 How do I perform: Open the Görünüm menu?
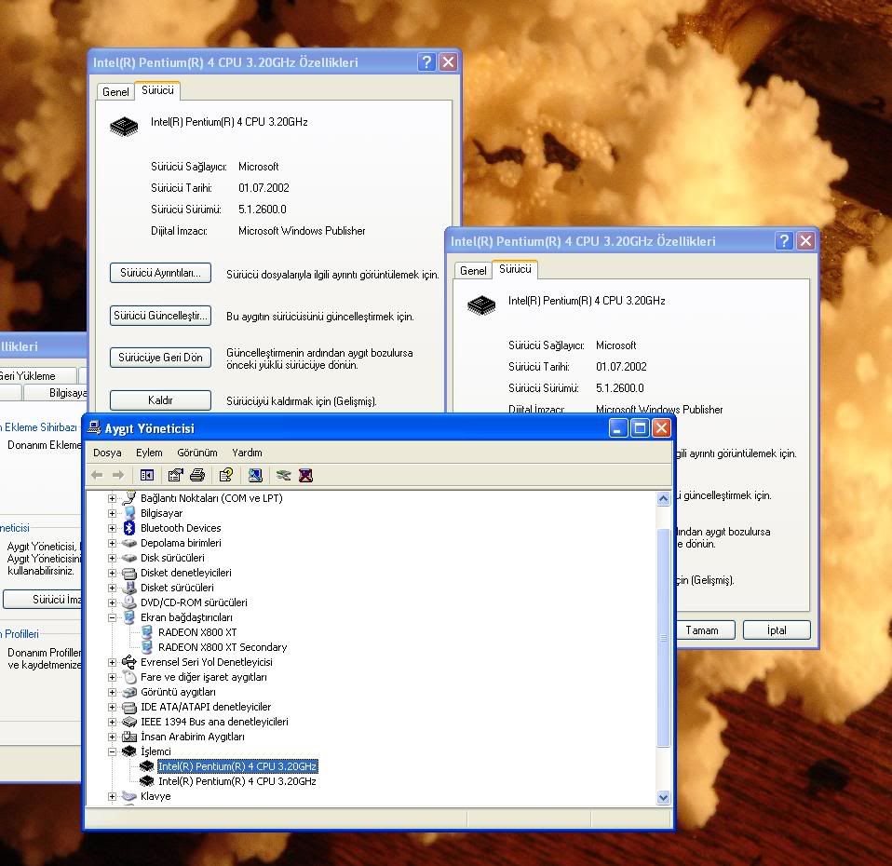[196, 453]
